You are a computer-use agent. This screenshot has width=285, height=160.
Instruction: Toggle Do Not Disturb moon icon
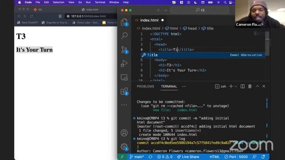tap(195, 2)
